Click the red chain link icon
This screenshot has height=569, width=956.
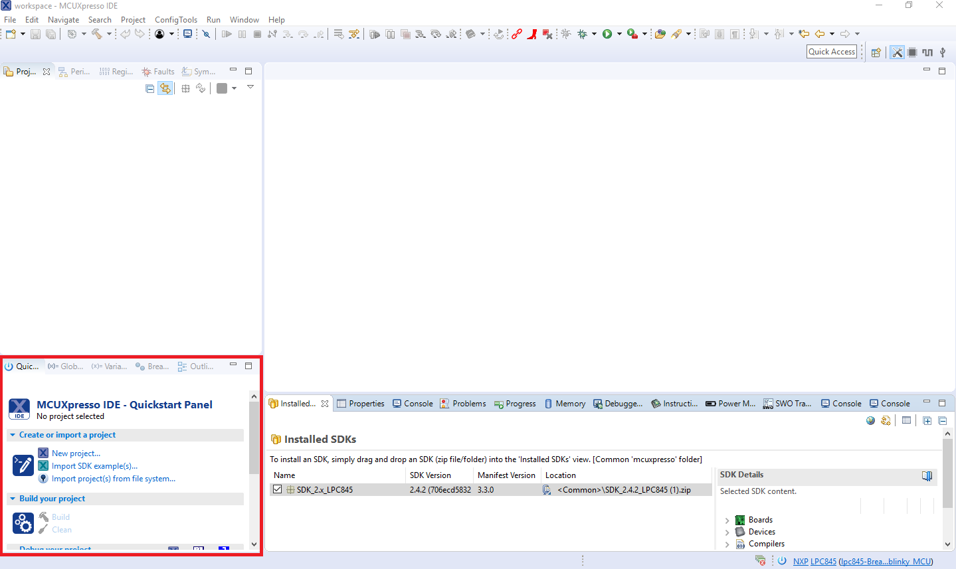pyautogui.click(x=516, y=34)
